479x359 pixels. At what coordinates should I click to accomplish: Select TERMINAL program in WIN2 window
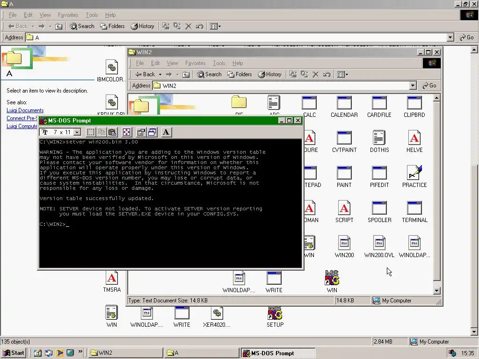[x=414, y=212]
